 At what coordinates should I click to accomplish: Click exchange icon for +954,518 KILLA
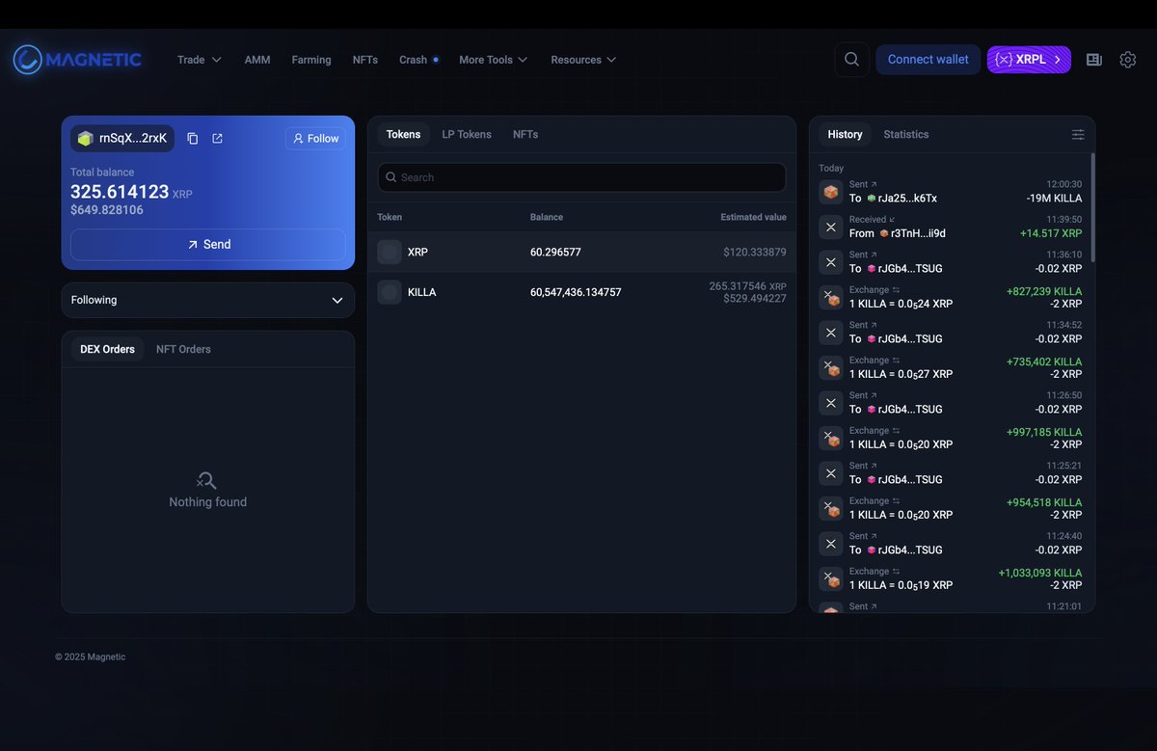point(831,508)
